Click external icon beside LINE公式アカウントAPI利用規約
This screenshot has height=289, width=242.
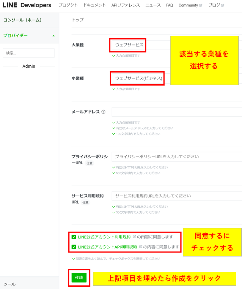[141, 247]
